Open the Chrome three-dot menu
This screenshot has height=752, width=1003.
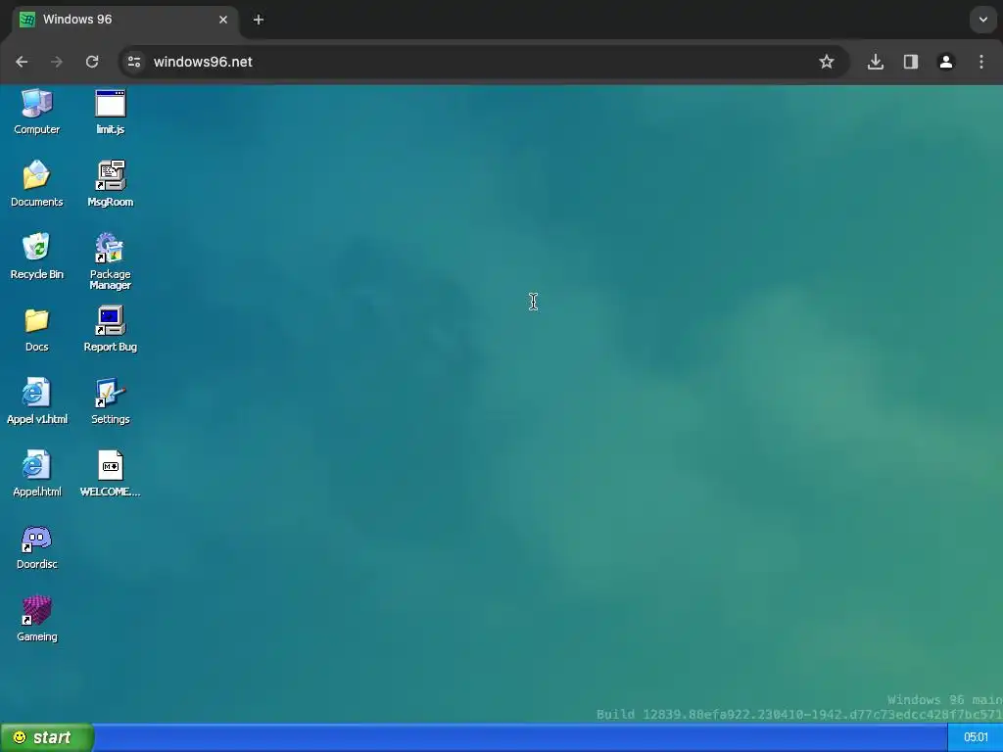tap(981, 62)
